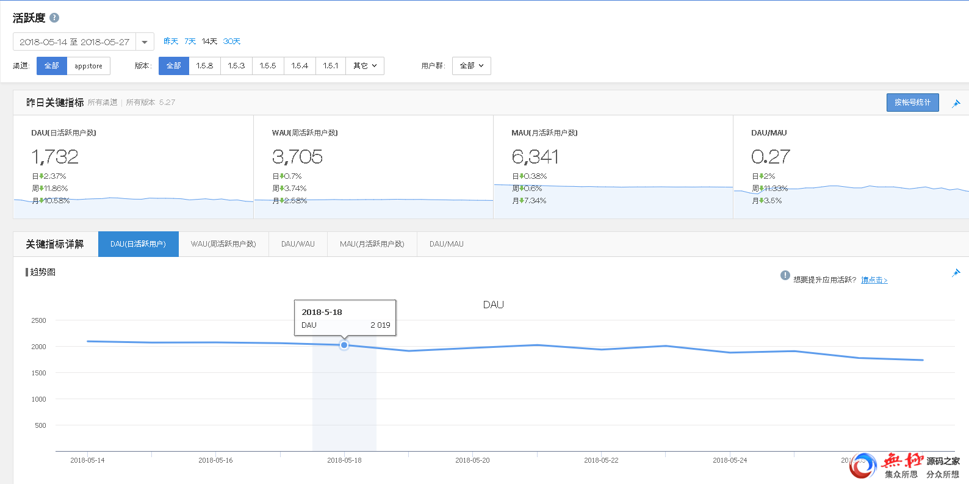The width and height of the screenshot is (969, 484).
Task: Switch to the MAU(月活跃用户数) tab
Action: tap(372, 244)
